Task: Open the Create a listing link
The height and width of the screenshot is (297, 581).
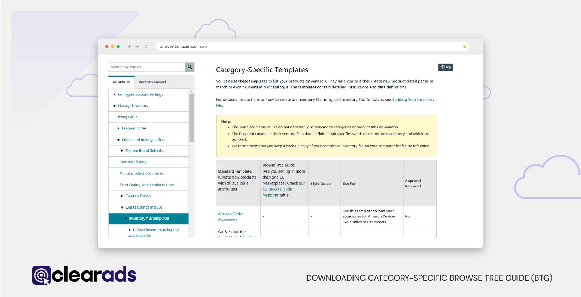Action: [138, 196]
